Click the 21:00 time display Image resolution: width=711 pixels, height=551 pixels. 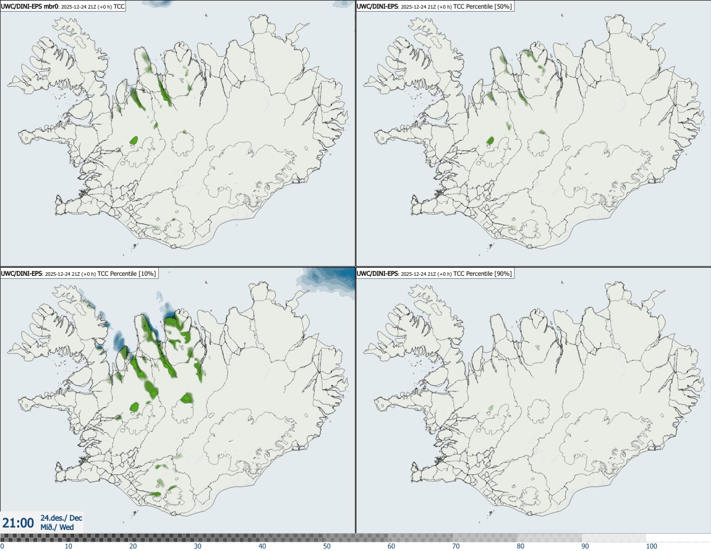tap(18, 523)
